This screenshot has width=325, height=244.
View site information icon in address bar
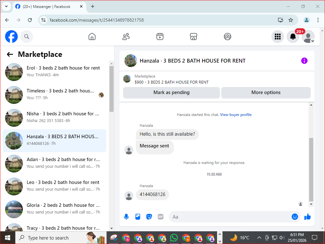pos(43,20)
